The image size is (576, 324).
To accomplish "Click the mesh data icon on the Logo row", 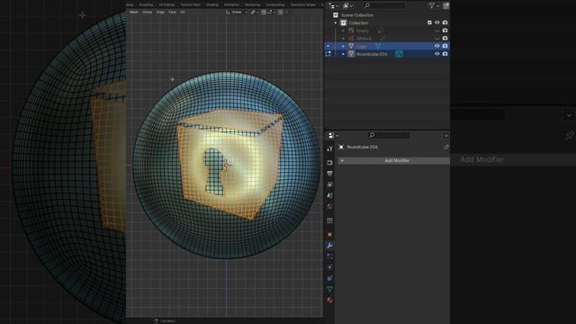I will 378,46.
